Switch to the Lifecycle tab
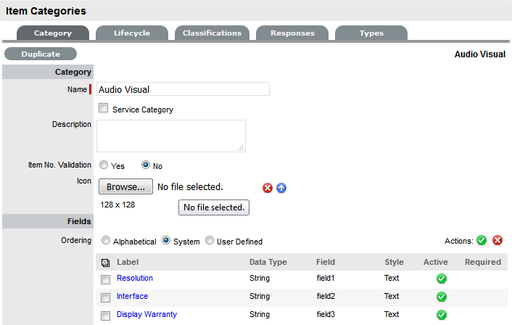 tap(131, 33)
